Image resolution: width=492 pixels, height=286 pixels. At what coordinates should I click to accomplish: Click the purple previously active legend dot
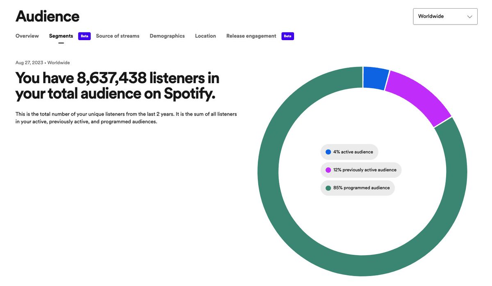(328, 170)
